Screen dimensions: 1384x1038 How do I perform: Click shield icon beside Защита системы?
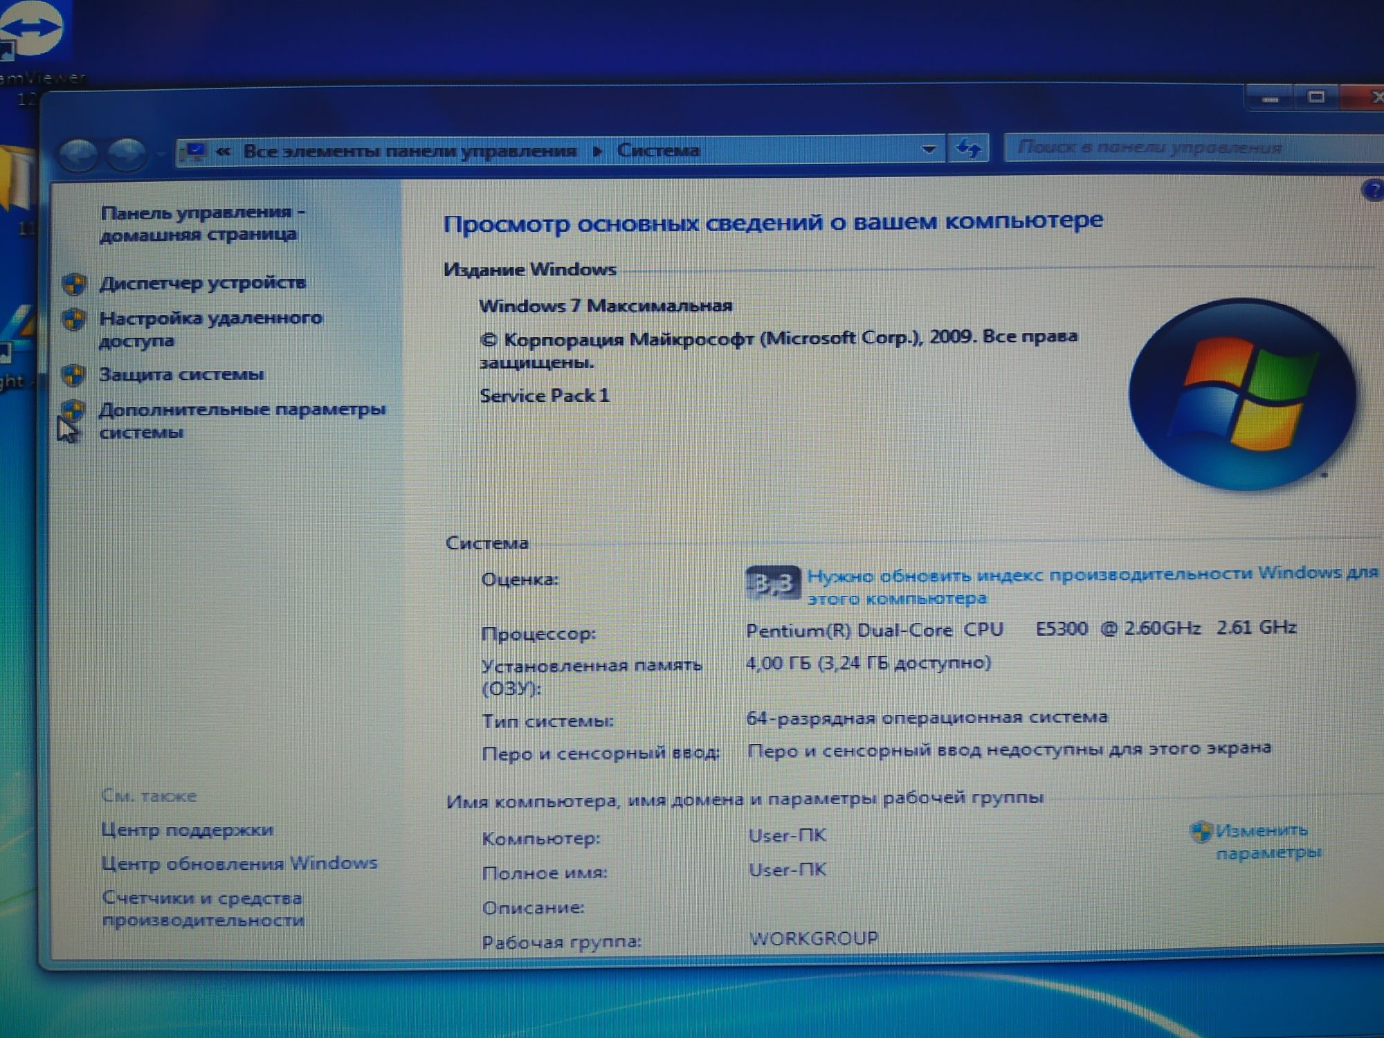point(74,375)
